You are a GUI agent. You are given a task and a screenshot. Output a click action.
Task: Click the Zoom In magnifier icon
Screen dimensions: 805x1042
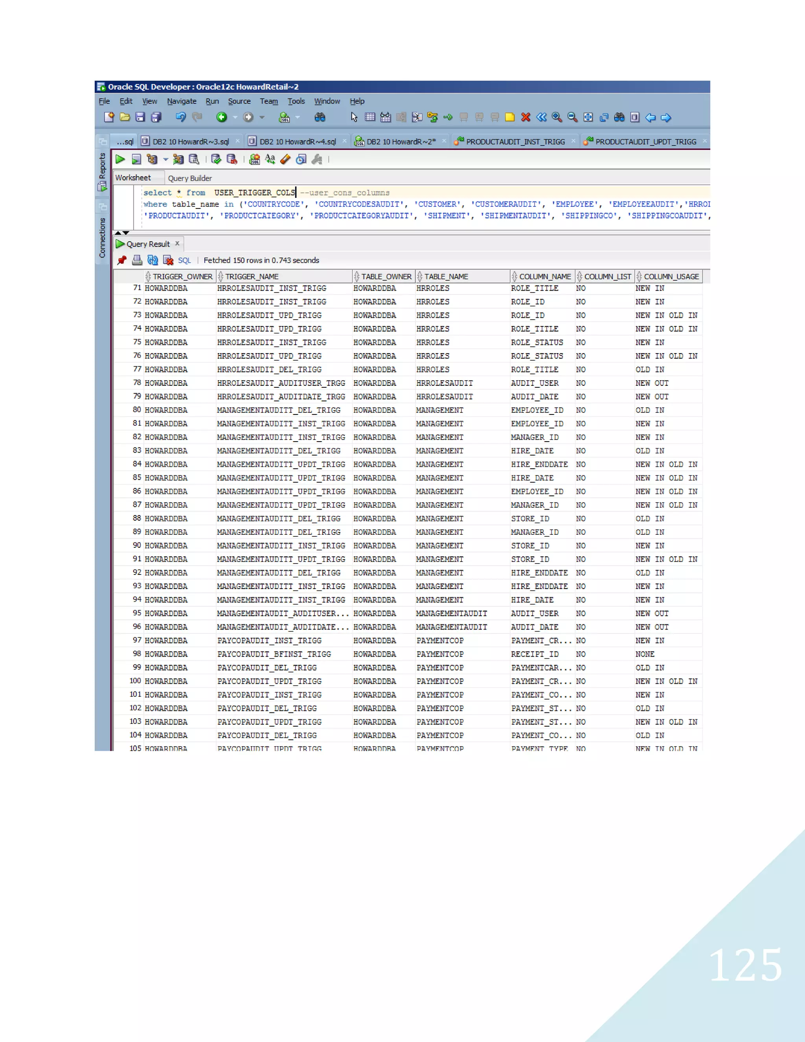coord(557,117)
